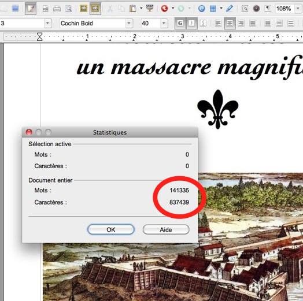Image resolution: width=303 pixels, height=301 pixels.
Task: Click Aide button in Statistiques dialog
Action: 166,229
